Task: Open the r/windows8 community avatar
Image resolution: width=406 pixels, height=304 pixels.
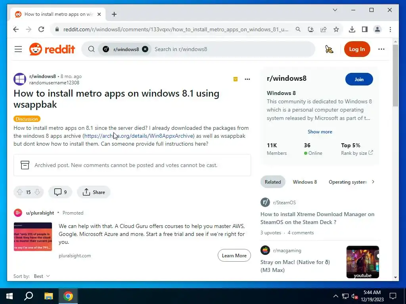Action: point(20,79)
